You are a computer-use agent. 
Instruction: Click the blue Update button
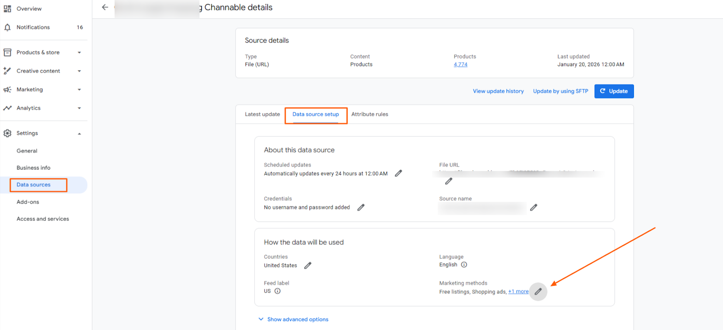click(614, 91)
